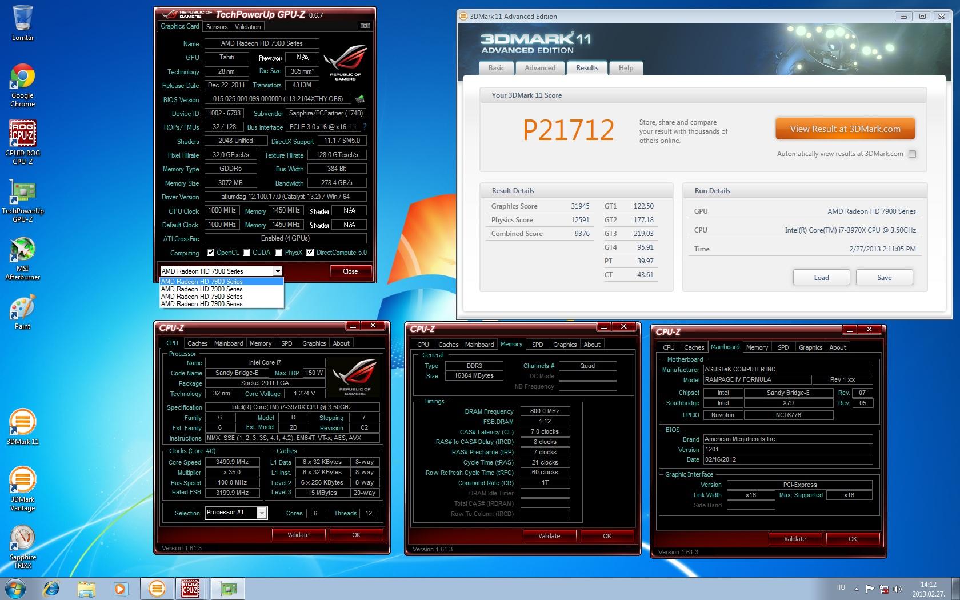Screen dimensions: 960x600
Task: Open Internet Explorer from the taskbar
Action: 51,589
